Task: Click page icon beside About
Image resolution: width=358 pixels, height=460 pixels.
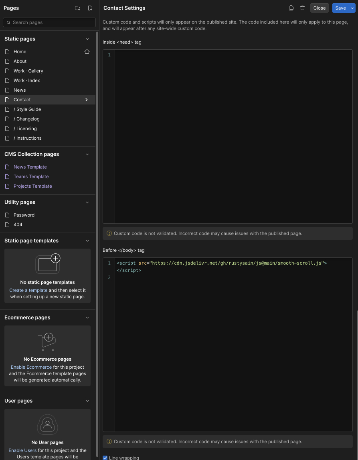Action: (x=7, y=61)
